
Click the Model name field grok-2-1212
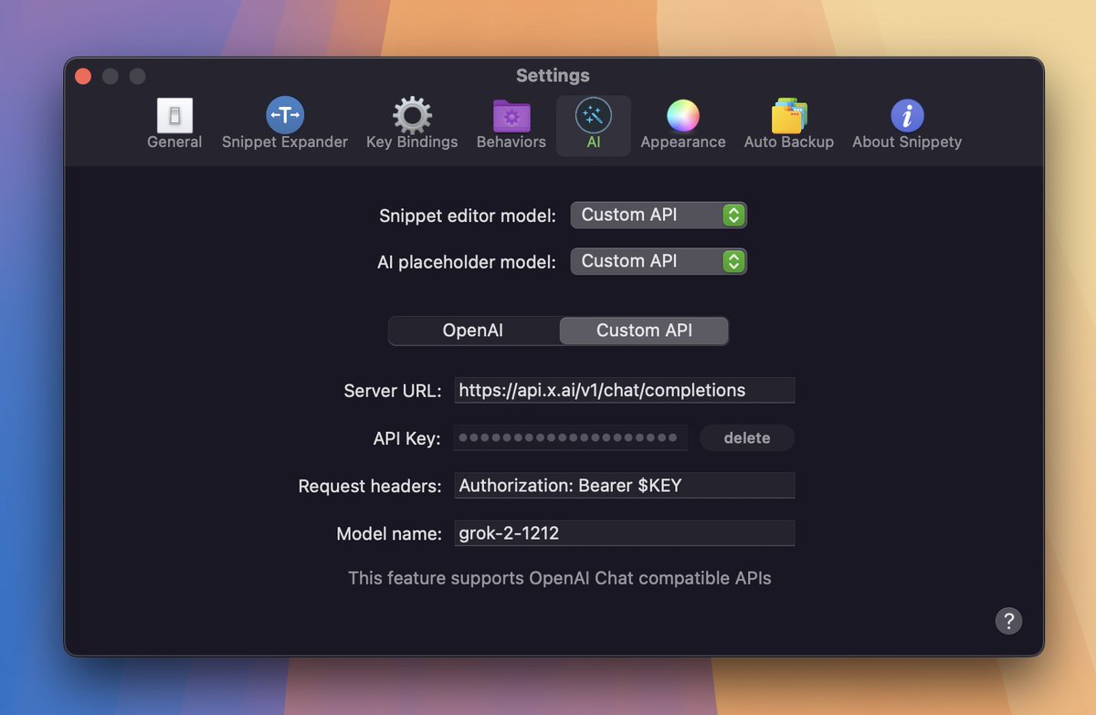point(625,533)
